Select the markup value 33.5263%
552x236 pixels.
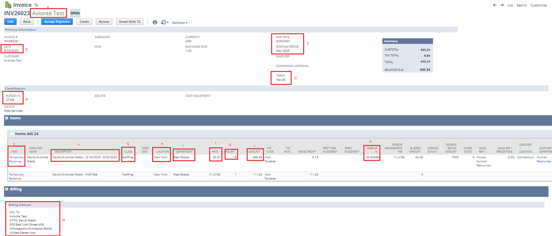[373, 157]
